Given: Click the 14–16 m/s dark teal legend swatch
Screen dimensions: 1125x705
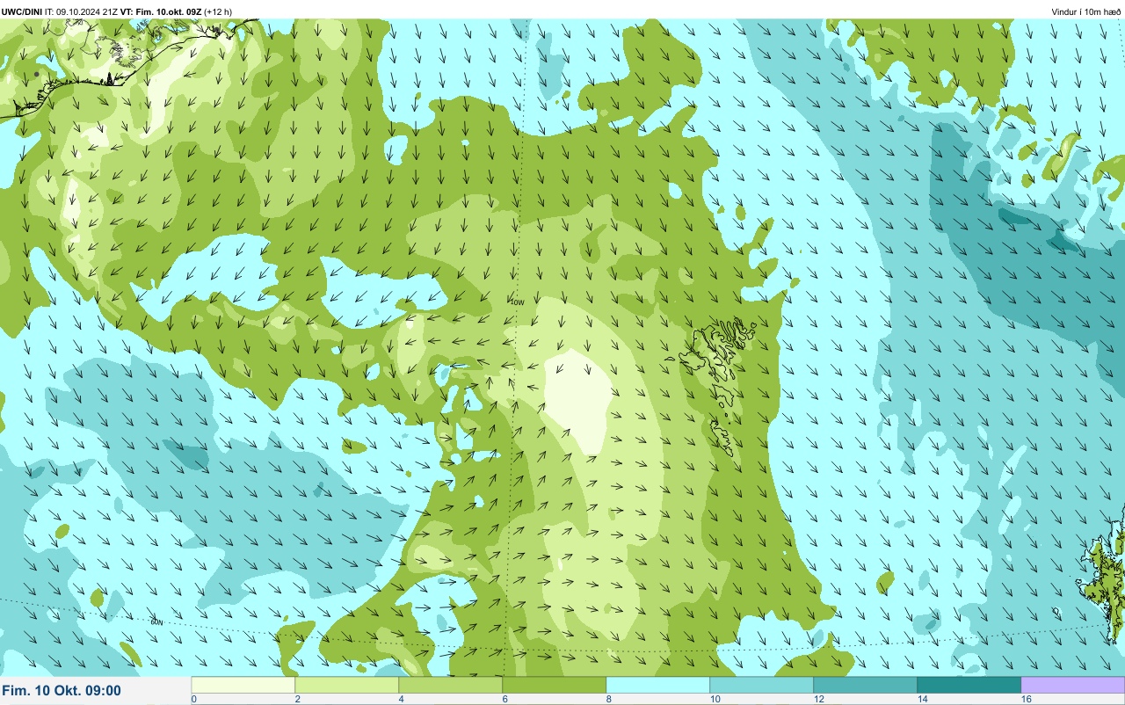Looking at the screenshot, I should tap(969, 685).
